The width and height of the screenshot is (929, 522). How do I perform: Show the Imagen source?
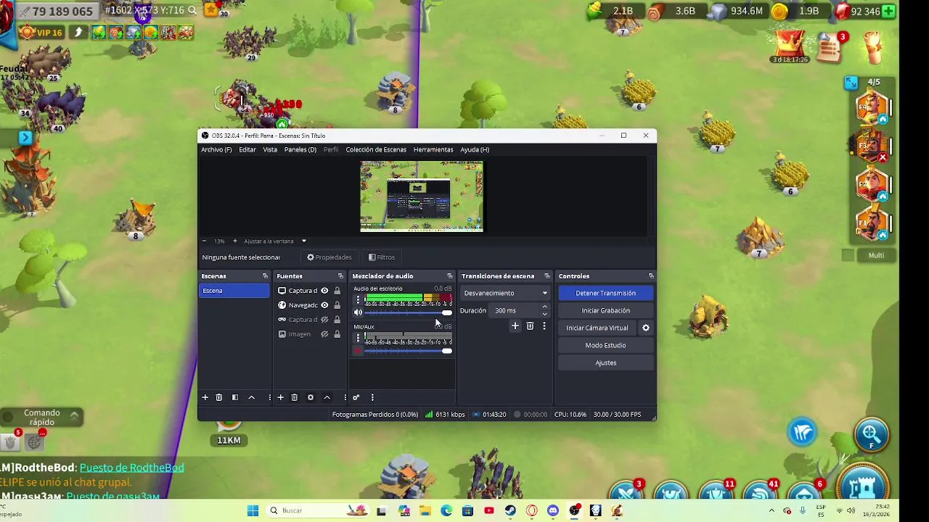click(324, 334)
